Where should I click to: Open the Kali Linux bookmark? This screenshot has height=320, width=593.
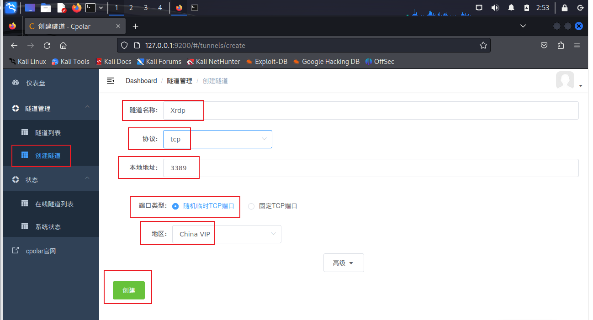click(x=27, y=62)
